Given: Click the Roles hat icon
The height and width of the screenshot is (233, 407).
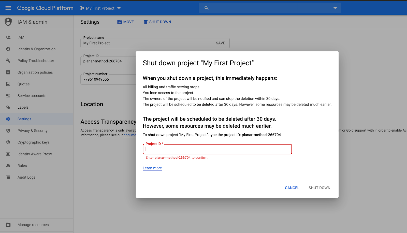Looking at the screenshot, I should (8, 166).
